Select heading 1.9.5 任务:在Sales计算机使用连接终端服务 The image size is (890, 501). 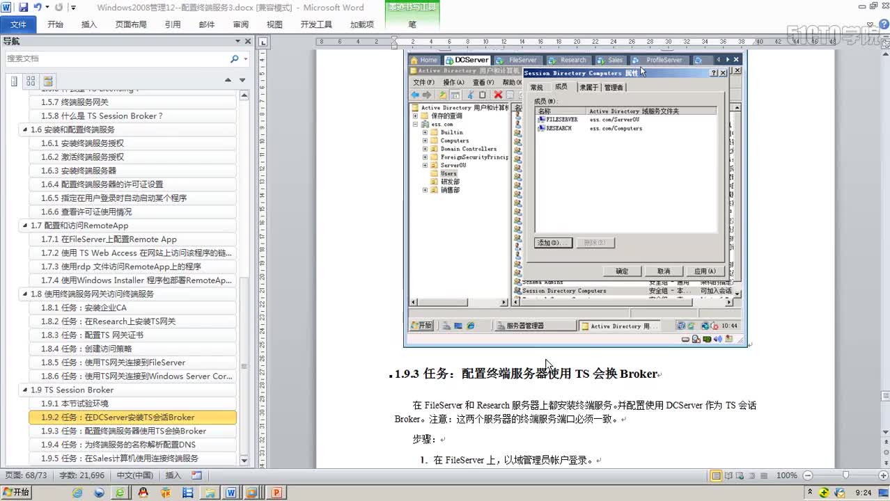[132, 459]
